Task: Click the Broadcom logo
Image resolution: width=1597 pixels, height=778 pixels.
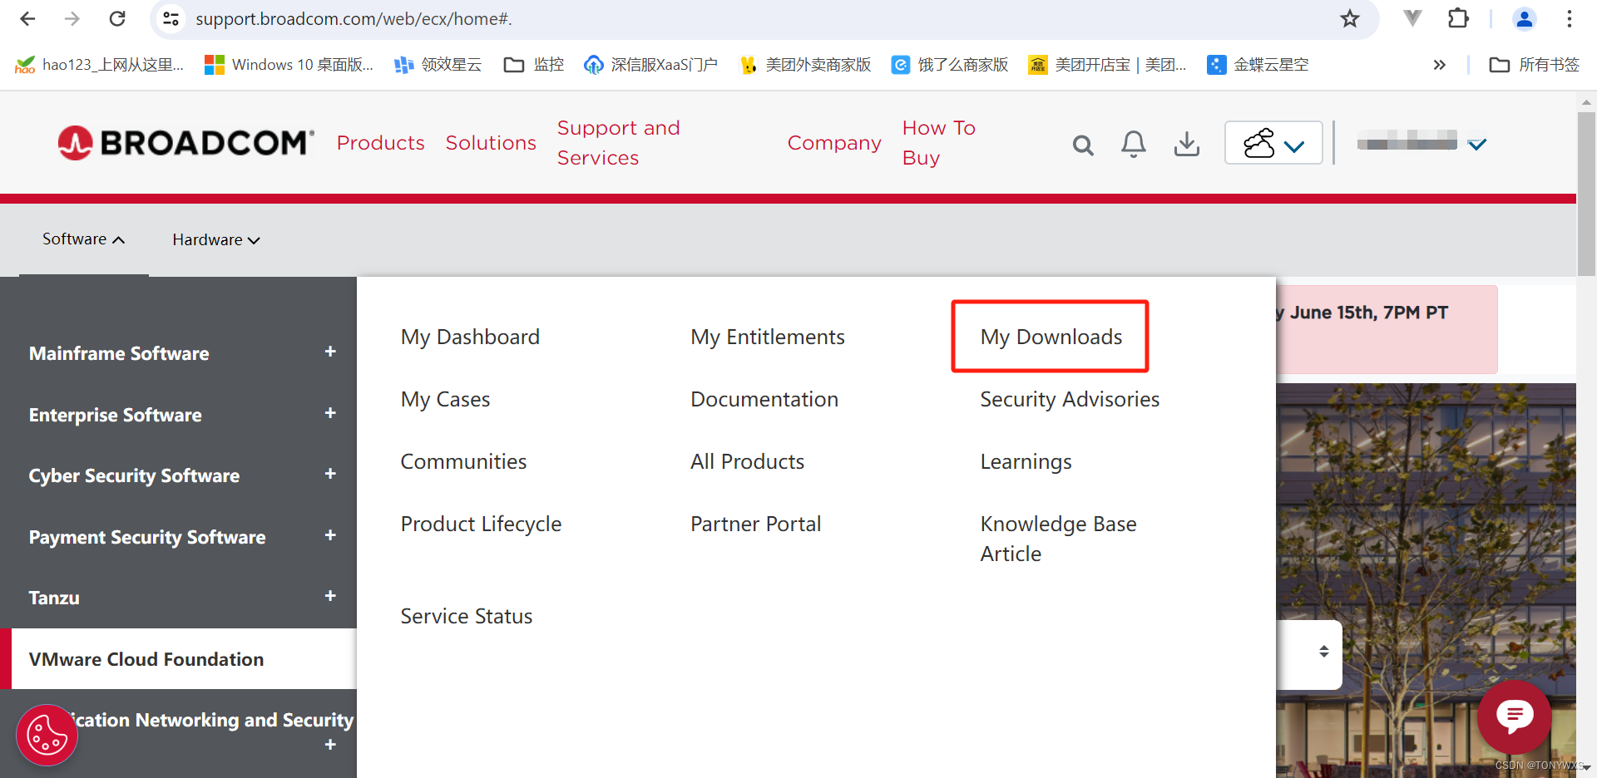Action: click(186, 143)
